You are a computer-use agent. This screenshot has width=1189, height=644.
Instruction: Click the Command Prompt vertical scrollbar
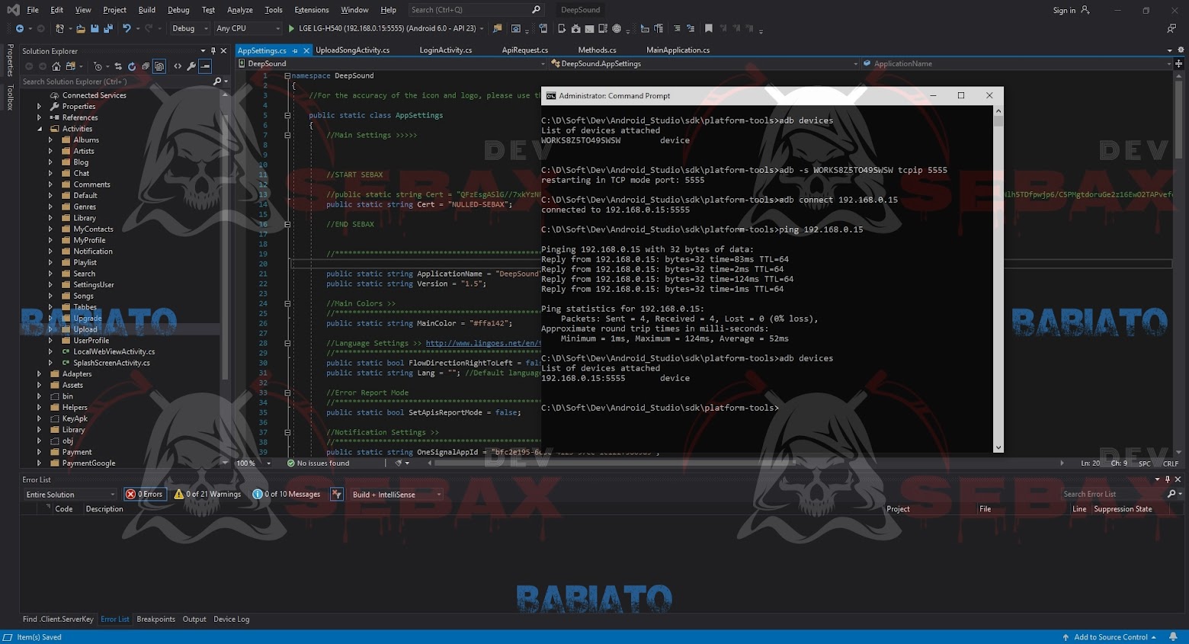tap(998, 279)
